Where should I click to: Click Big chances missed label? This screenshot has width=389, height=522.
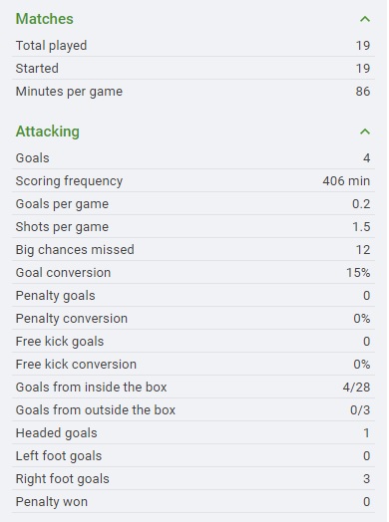point(75,250)
